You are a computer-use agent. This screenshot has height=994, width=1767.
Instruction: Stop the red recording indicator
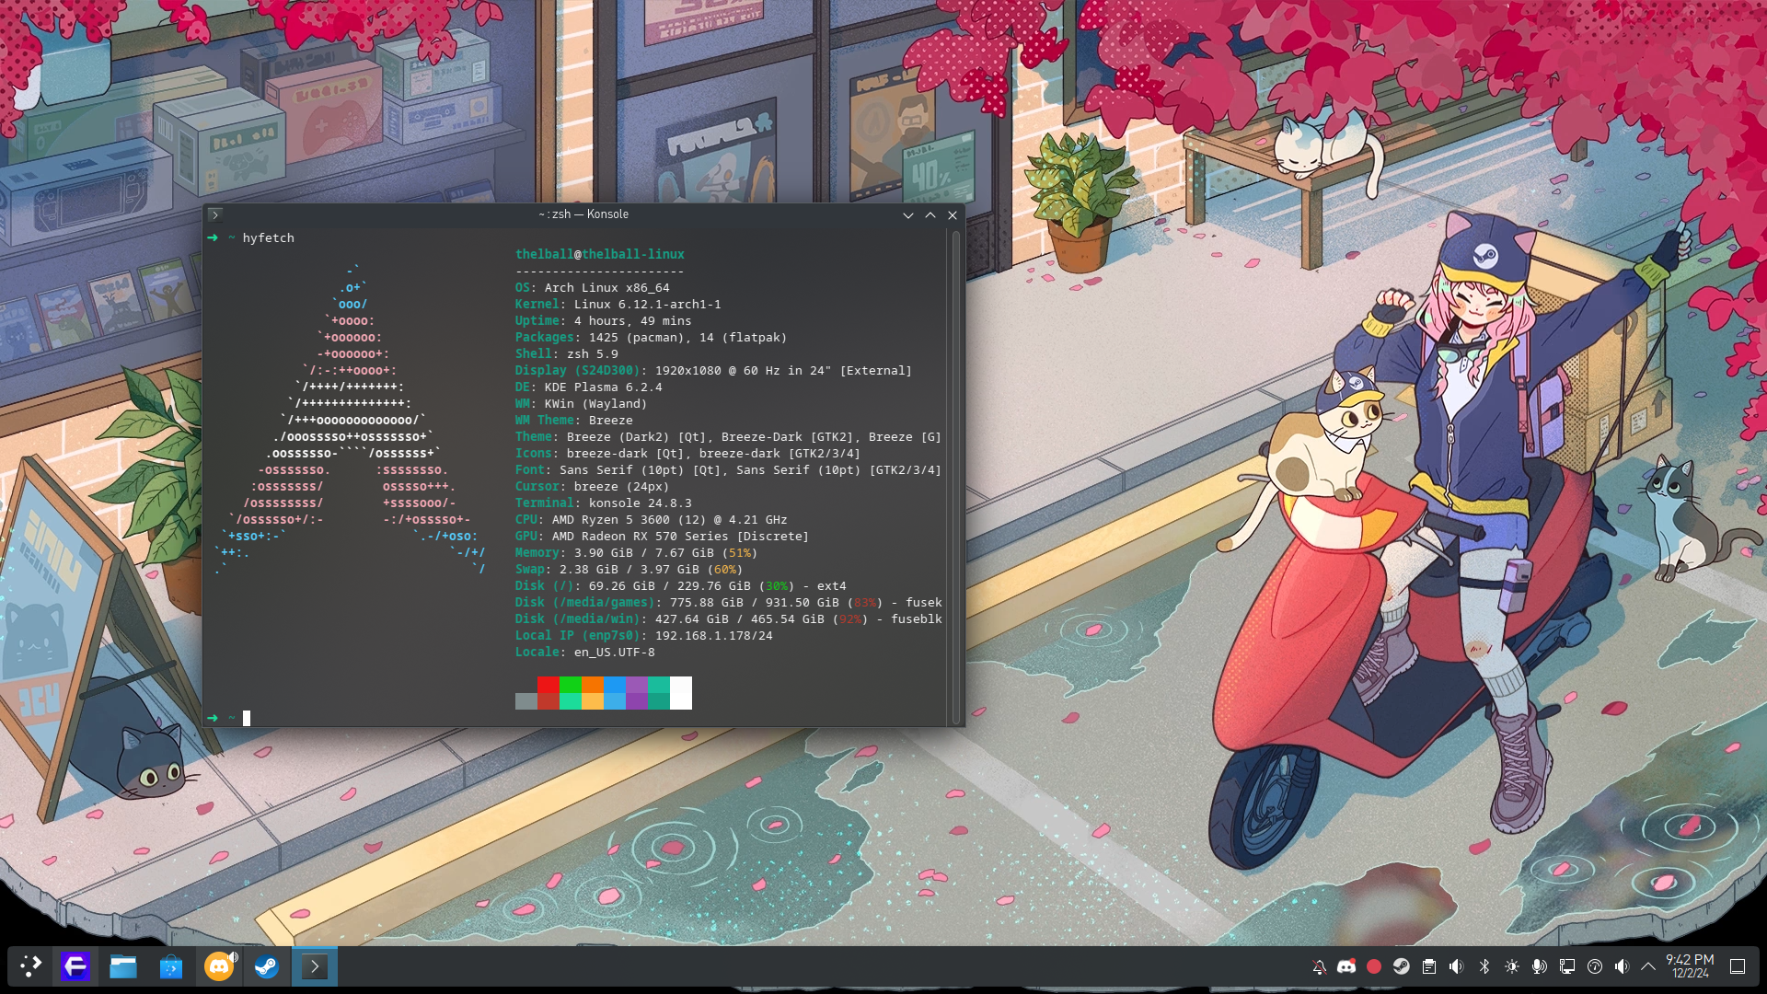coord(1374,966)
